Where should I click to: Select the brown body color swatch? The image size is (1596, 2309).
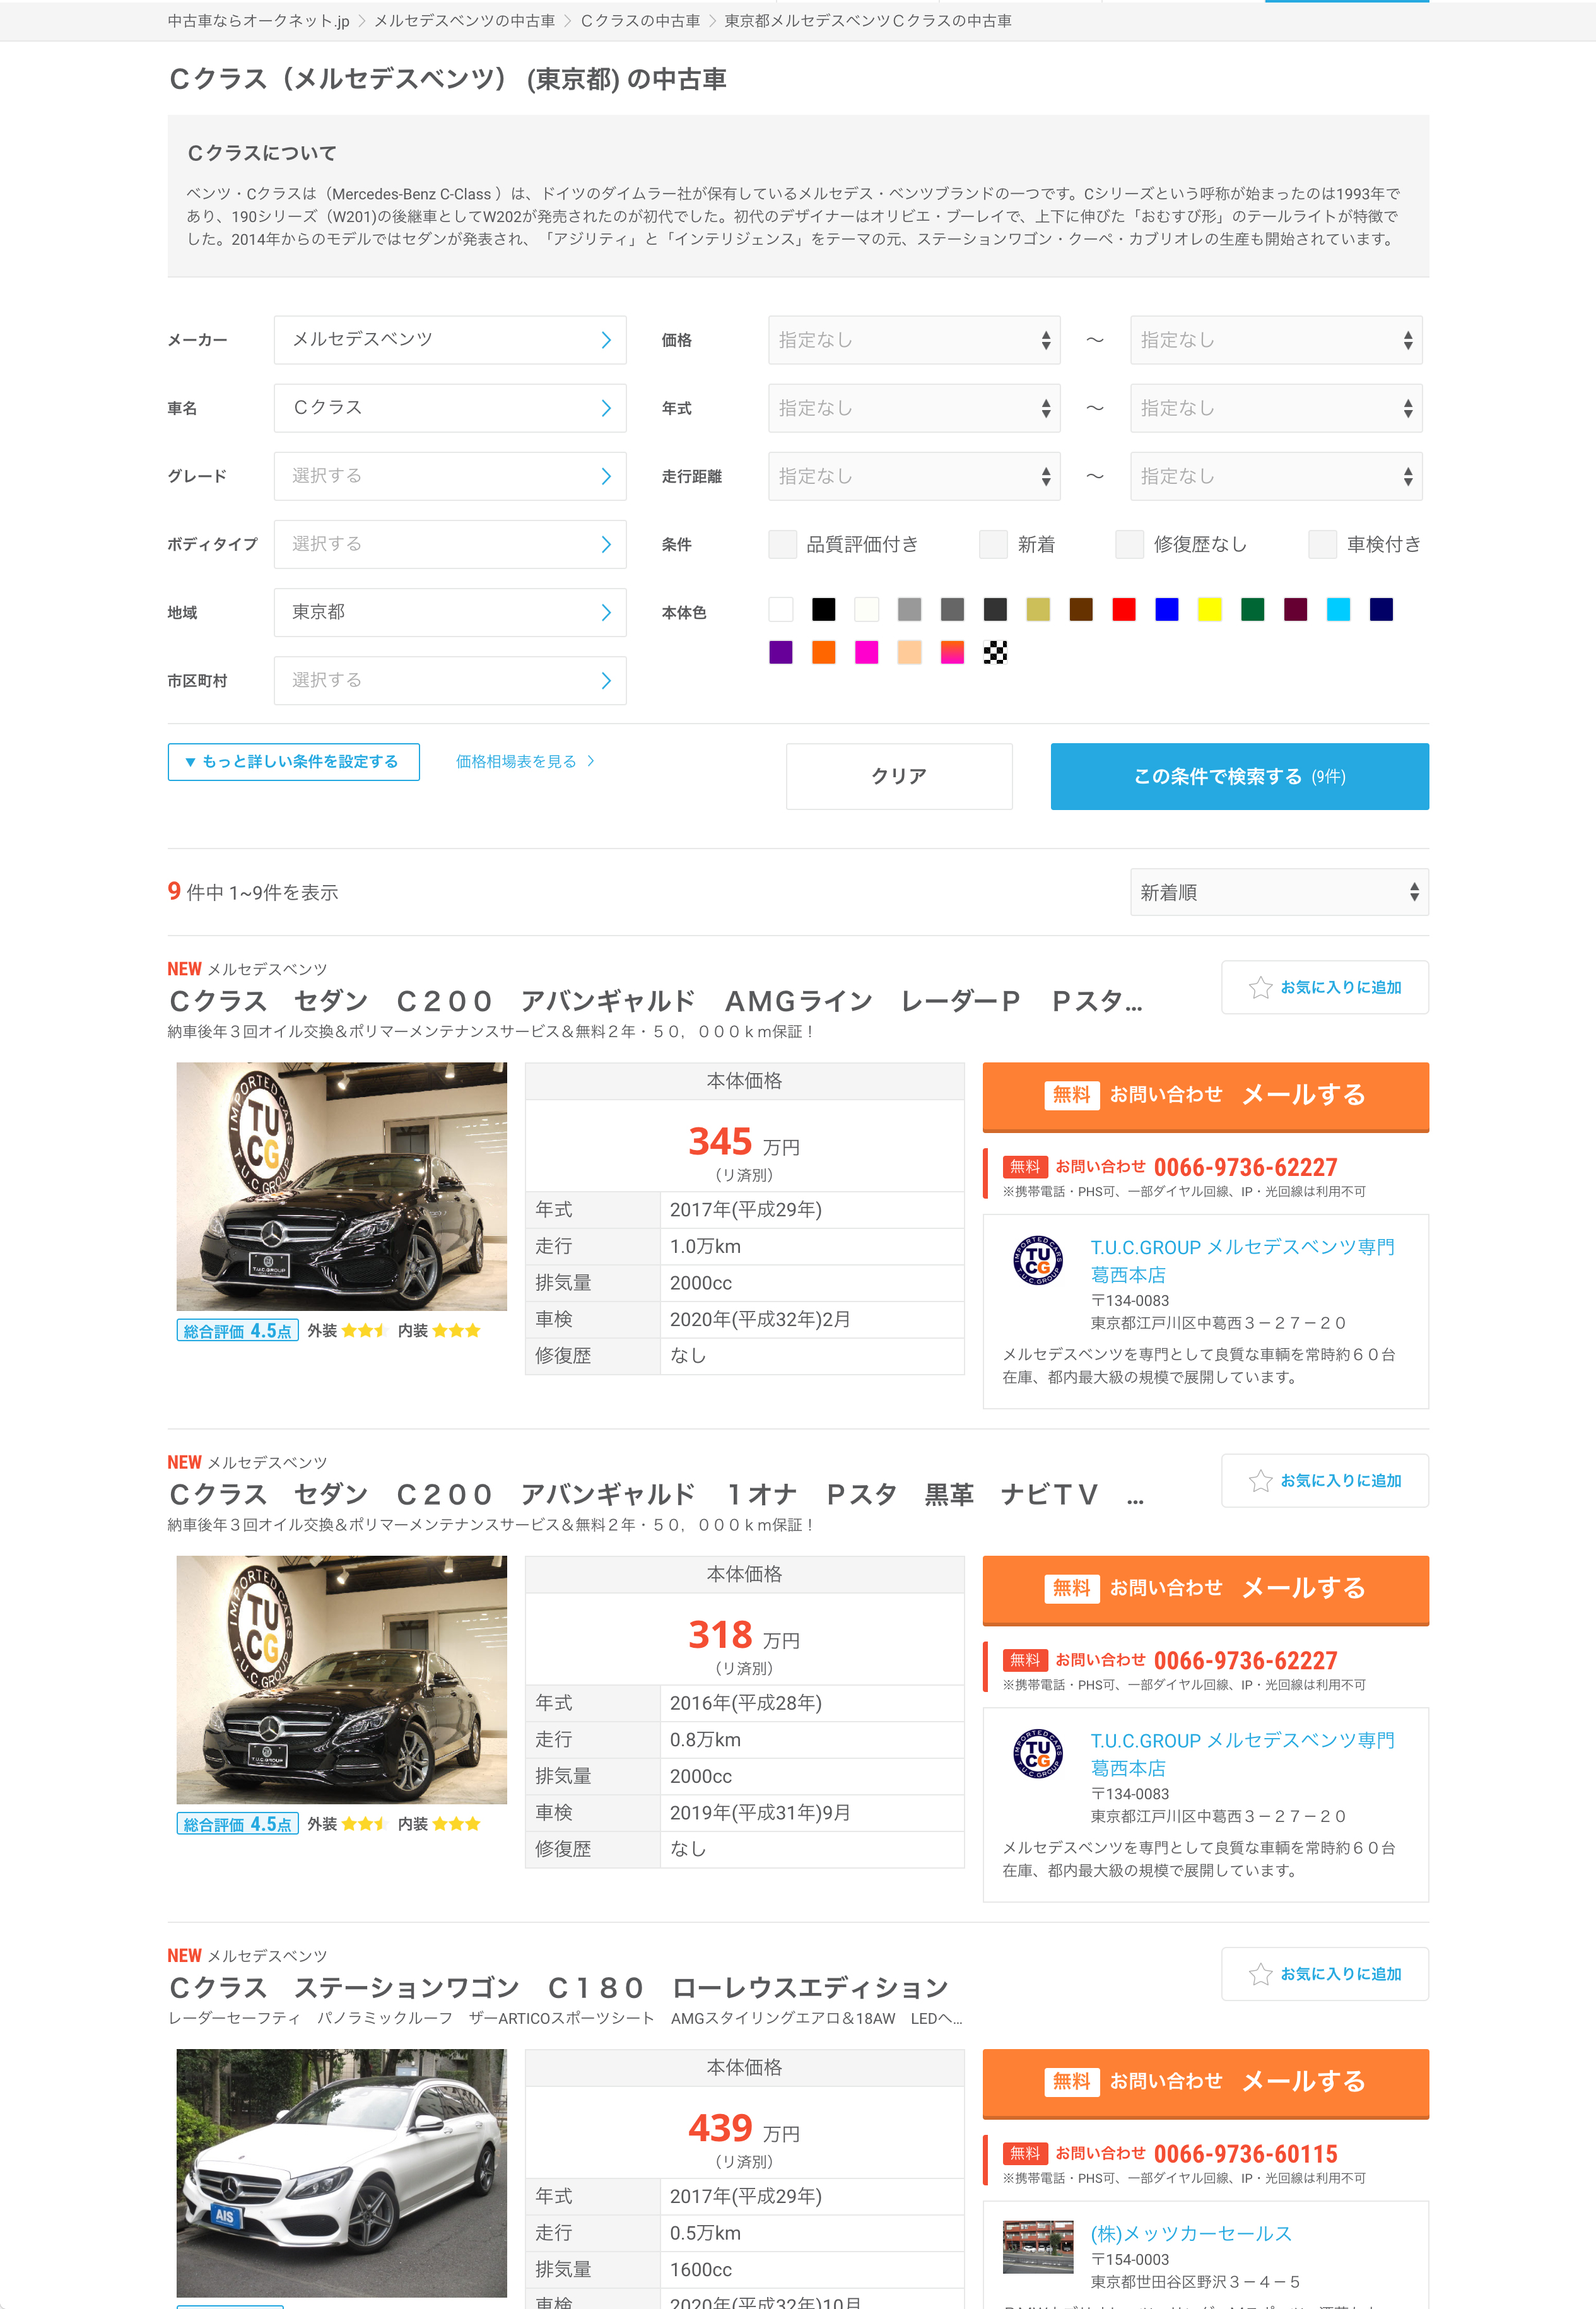tap(1081, 609)
